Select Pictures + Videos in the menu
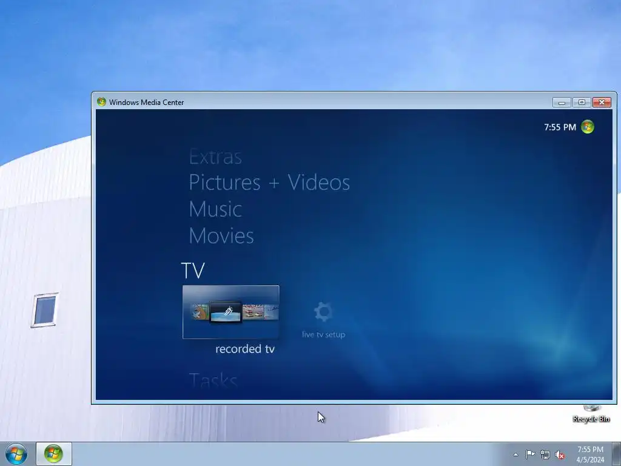This screenshot has height=466, width=621. tap(269, 183)
